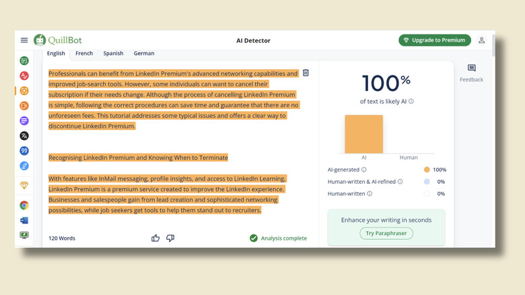Click the 100% AI score number
The width and height of the screenshot is (525, 295).
[386, 83]
